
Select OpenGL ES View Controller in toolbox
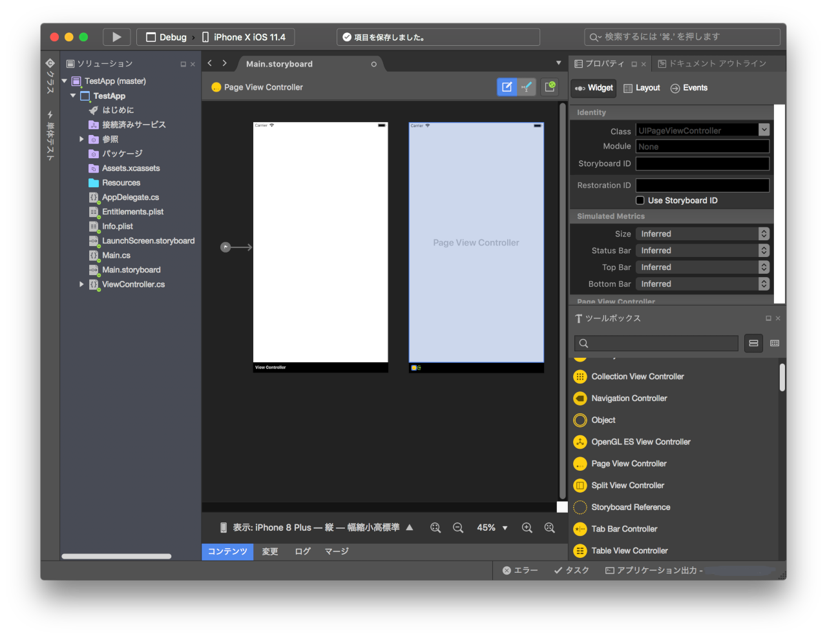pos(632,442)
